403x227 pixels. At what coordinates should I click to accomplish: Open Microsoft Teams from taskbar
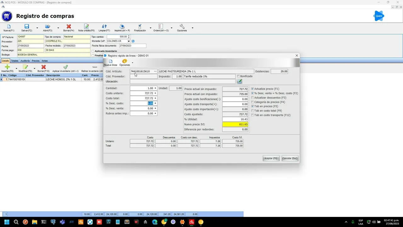click(x=62, y=222)
